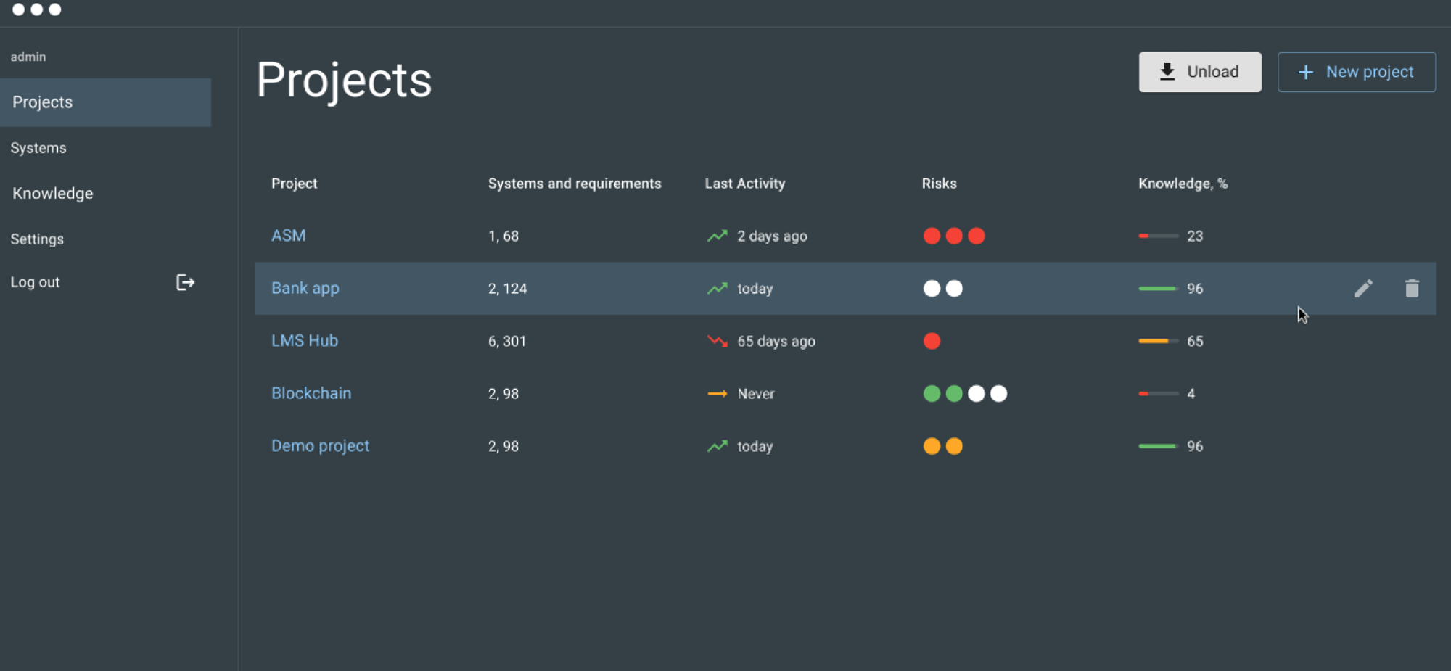Click the log out arrow icon
1451x671 pixels.
point(185,282)
